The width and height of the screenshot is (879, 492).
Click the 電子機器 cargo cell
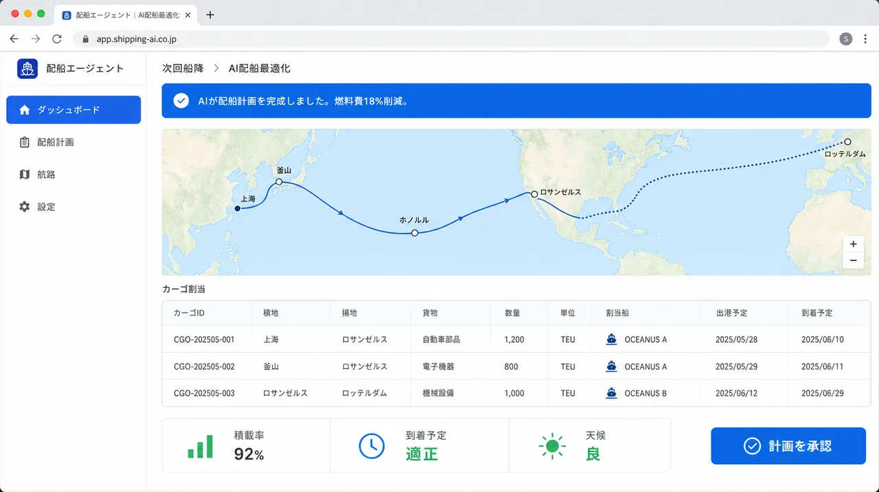(x=438, y=366)
